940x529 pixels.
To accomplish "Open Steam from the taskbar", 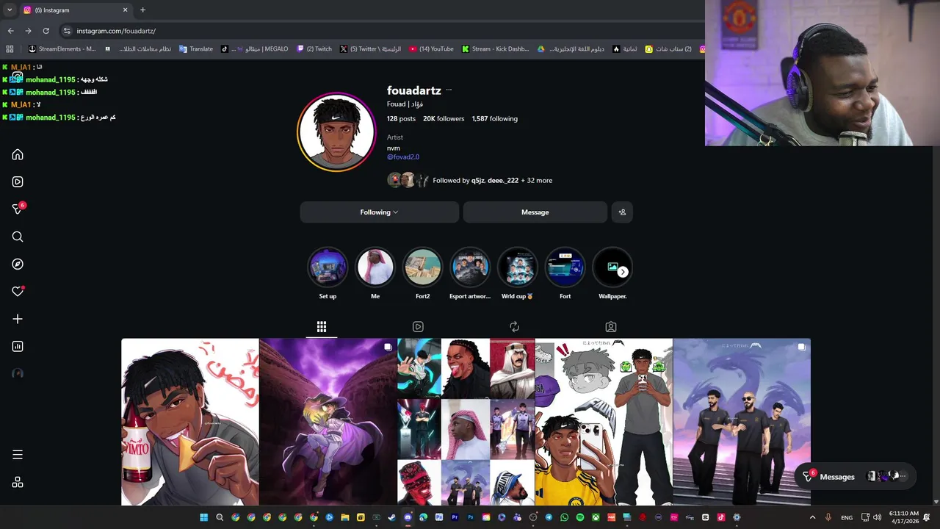I will [392, 517].
